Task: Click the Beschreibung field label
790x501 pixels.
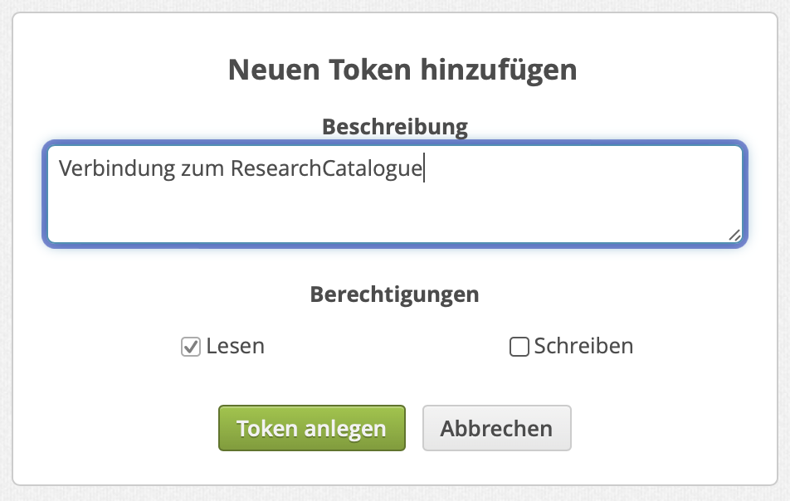Action: [x=395, y=127]
